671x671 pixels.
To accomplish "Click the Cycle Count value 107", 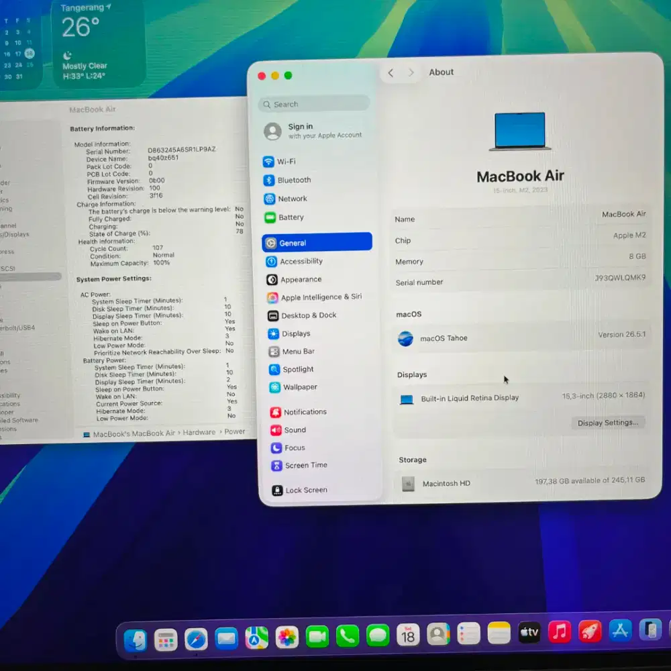I will 158,248.
